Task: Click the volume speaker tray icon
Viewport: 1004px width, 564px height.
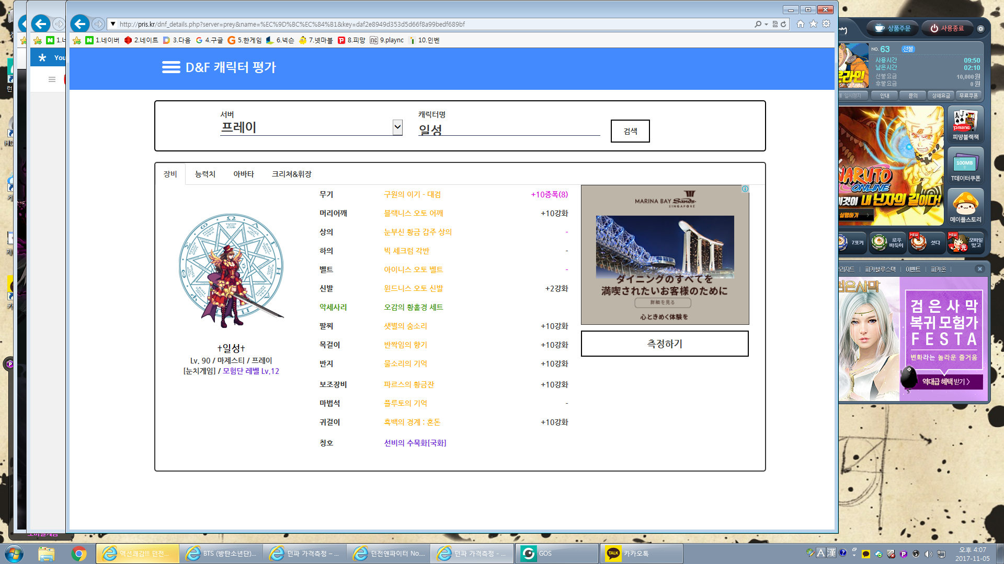Action: pyautogui.click(x=928, y=554)
